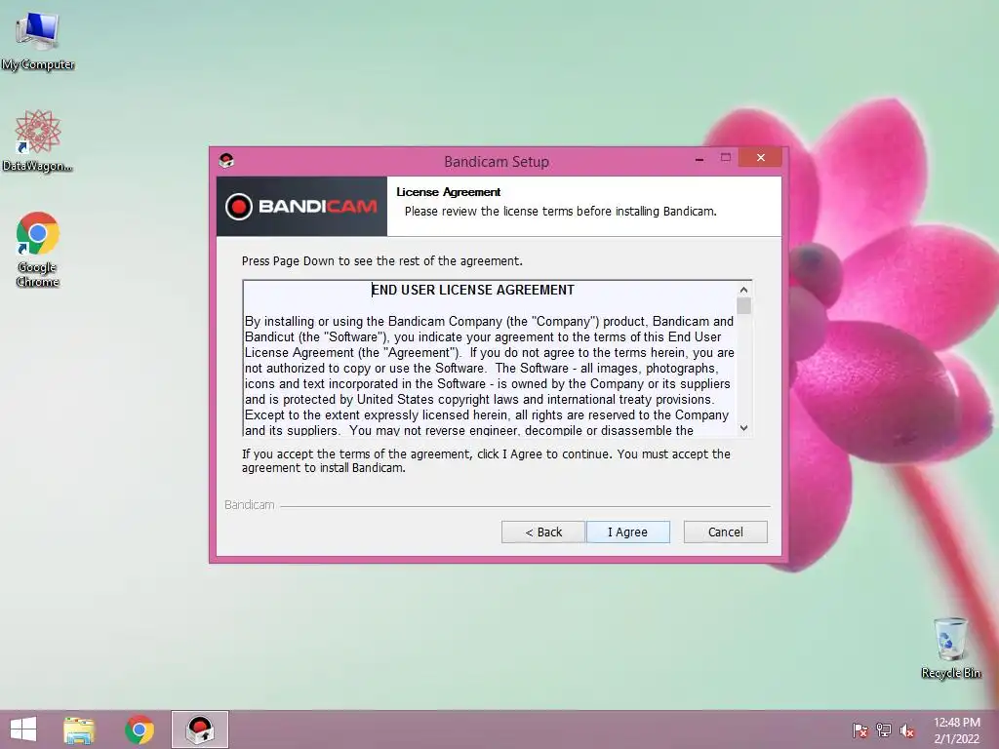Minimize the Bandicam Setup window
Viewport: 999px width, 749px height.
pyautogui.click(x=699, y=158)
